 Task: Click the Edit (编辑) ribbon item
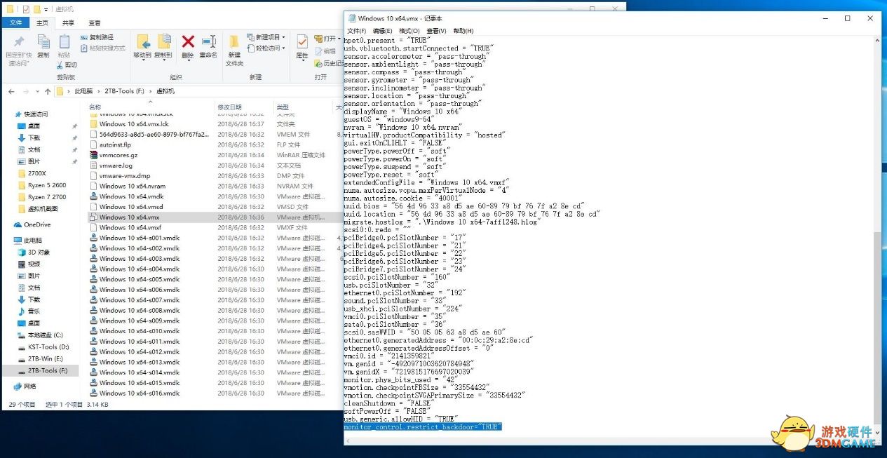[325, 51]
